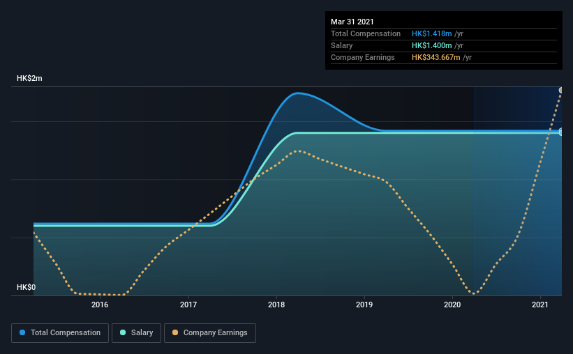This screenshot has width=573, height=354.
Task: Click the HK$343.667m company earnings value
Action: [436, 57]
